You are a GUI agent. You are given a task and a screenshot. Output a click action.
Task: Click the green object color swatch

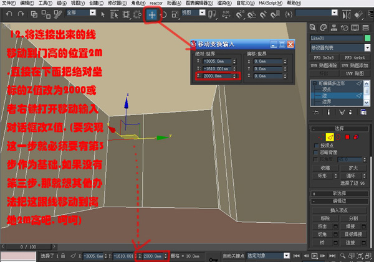tap(368, 38)
